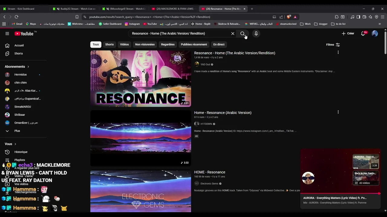The height and width of the screenshot is (217, 387).
Task: Open the browser extensions puzzle icon
Action: tap(337, 17)
